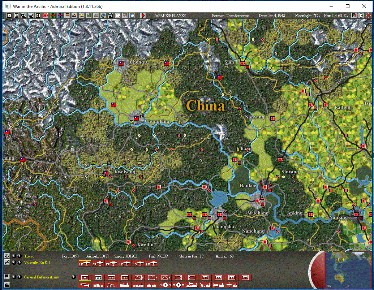Click the small green-red flag icon at top right

[x=354, y=16]
